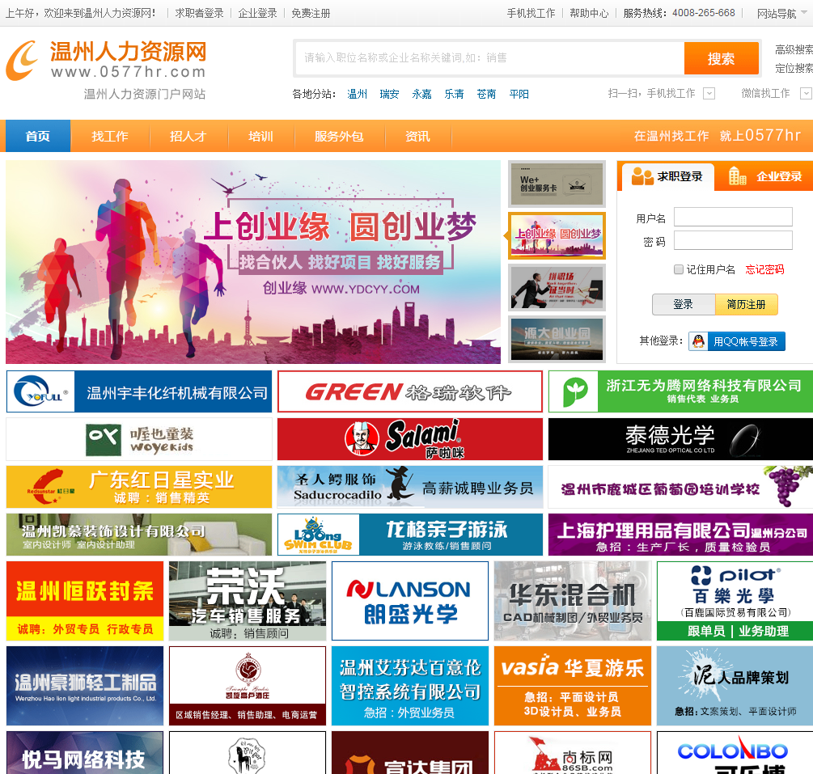Click the 定位搜索 link
813x774 pixels.
(794, 69)
